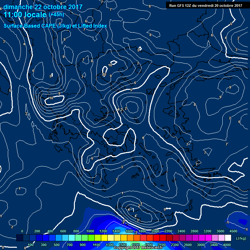Click the legend value "2000"

tap(155, 231)
